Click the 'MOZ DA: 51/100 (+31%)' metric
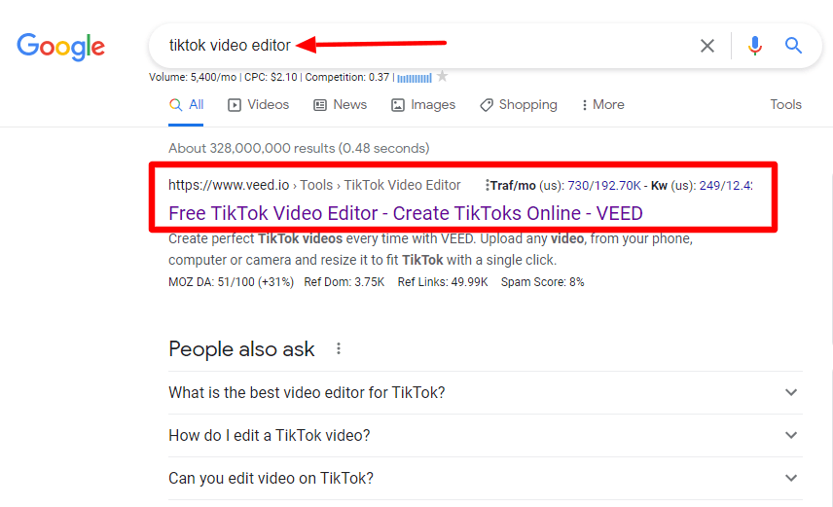This screenshot has width=833, height=507. pos(231,282)
